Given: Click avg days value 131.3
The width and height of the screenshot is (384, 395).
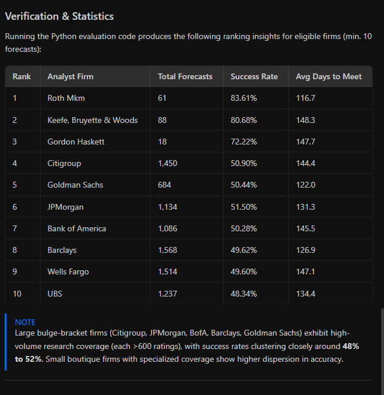Looking at the screenshot, I should [305, 207].
